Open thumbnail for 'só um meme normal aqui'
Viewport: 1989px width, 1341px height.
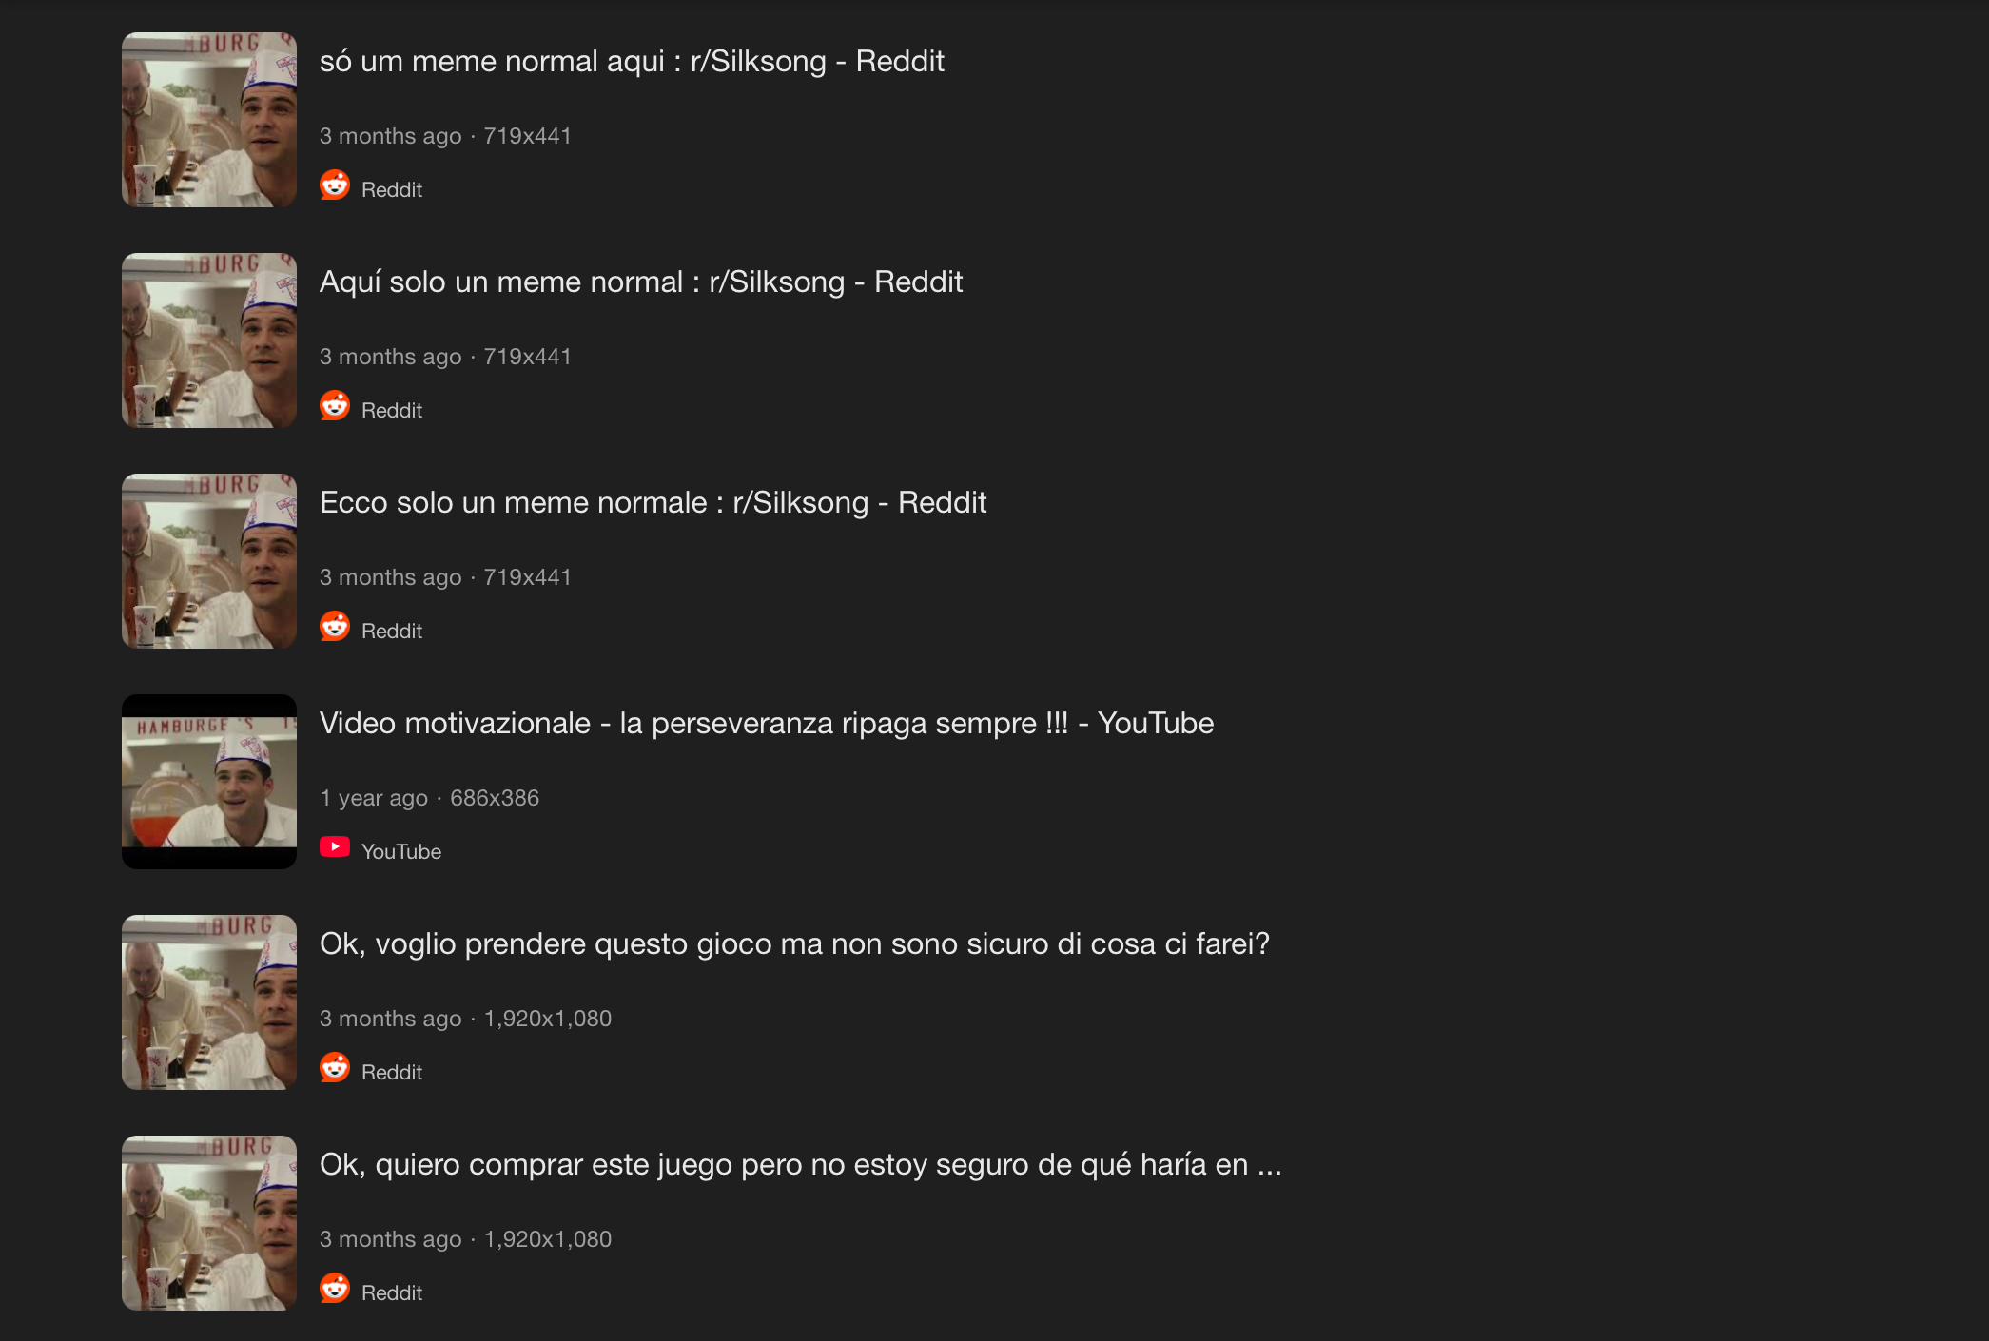(209, 120)
